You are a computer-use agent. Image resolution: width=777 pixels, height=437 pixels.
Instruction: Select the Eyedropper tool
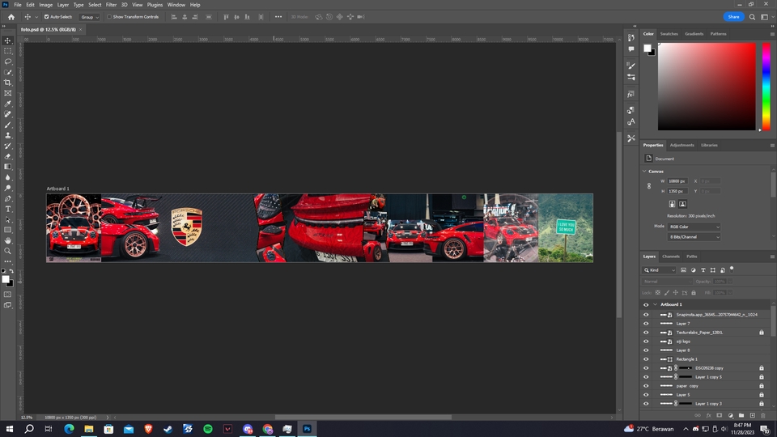coord(8,104)
